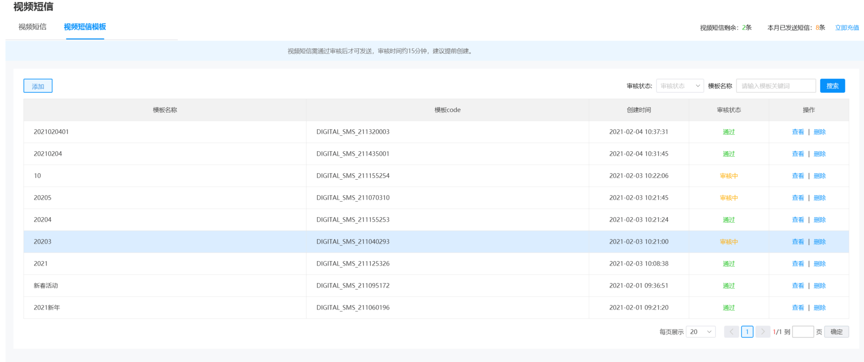
Task: Click the 视频短信剩余 2条 counter
Action: (725, 27)
